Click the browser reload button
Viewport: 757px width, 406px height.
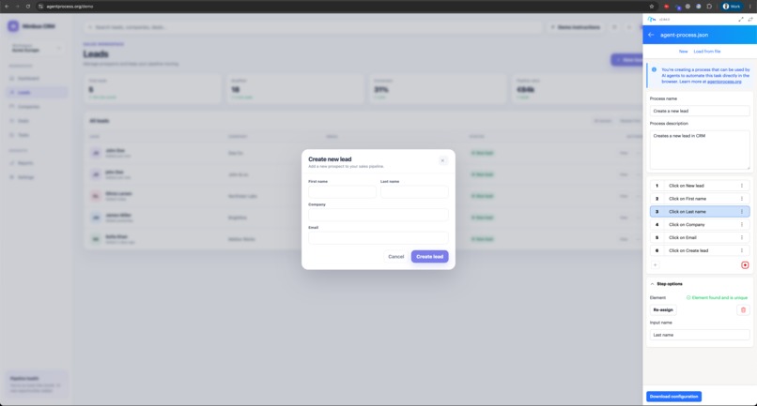pyautogui.click(x=27, y=7)
